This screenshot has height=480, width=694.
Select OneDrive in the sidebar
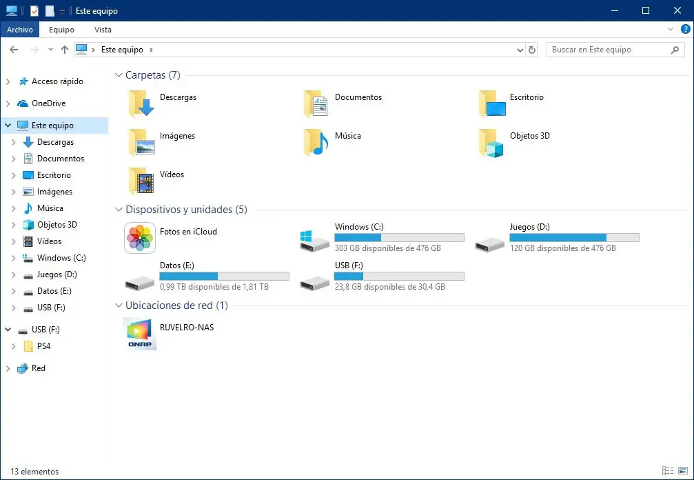48,103
